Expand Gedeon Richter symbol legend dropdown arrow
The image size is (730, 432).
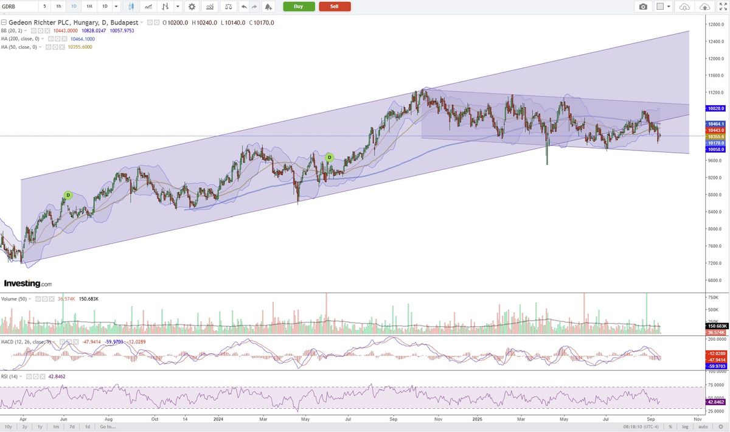143,23
